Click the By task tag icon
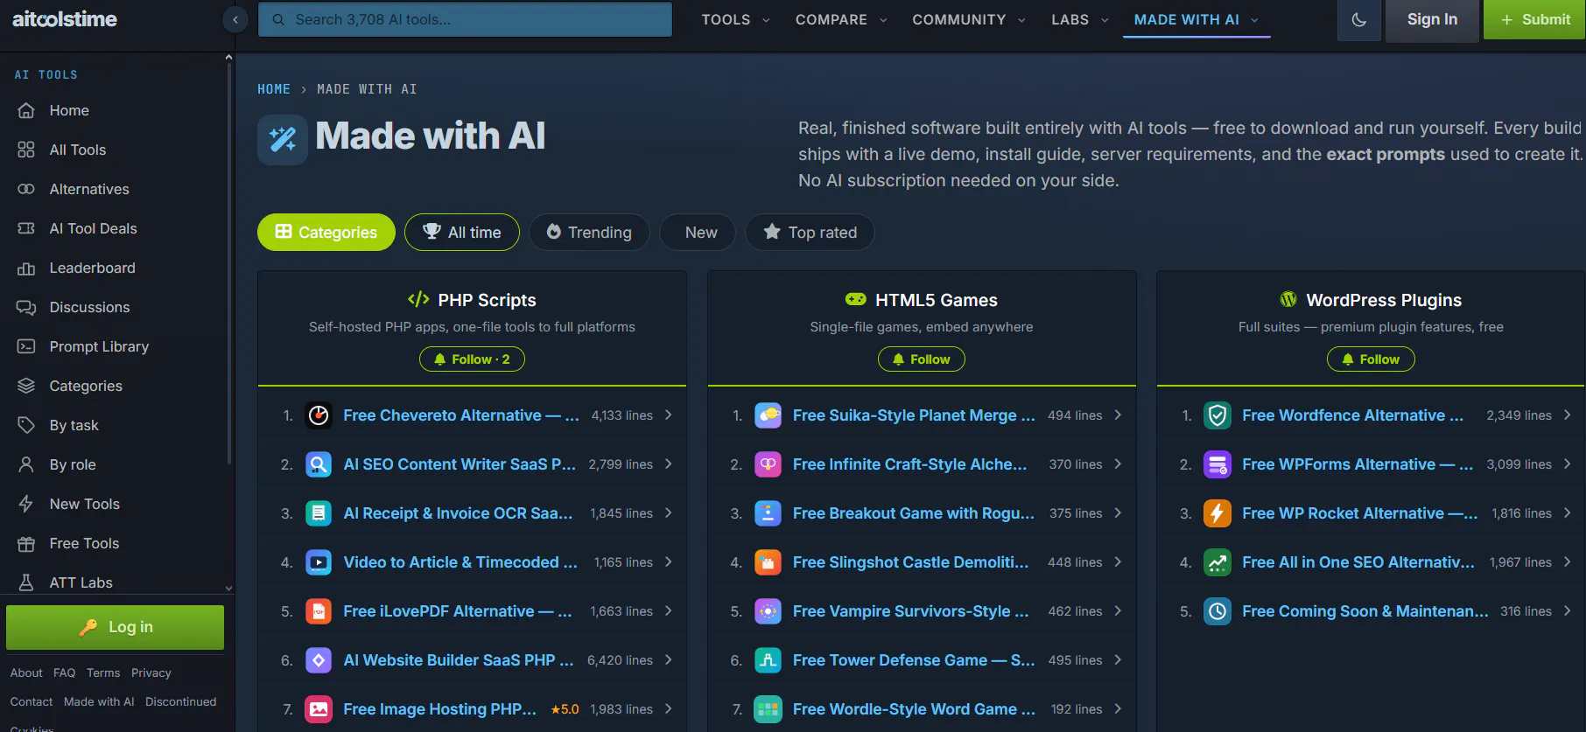 tap(26, 425)
